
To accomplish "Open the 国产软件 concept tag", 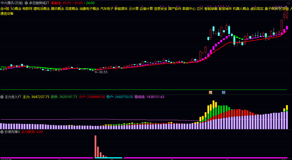I will coord(175,8).
